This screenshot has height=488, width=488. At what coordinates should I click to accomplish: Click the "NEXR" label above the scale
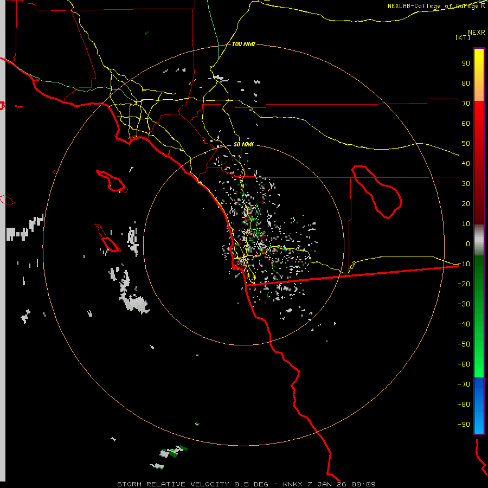tap(477, 33)
